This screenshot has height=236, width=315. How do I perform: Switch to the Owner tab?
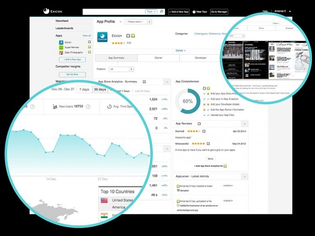pyautogui.click(x=158, y=58)
